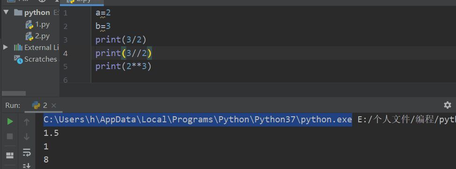Click line number 4 in gutter
This screenshot has width=456, height=169.
coord(65,53)
